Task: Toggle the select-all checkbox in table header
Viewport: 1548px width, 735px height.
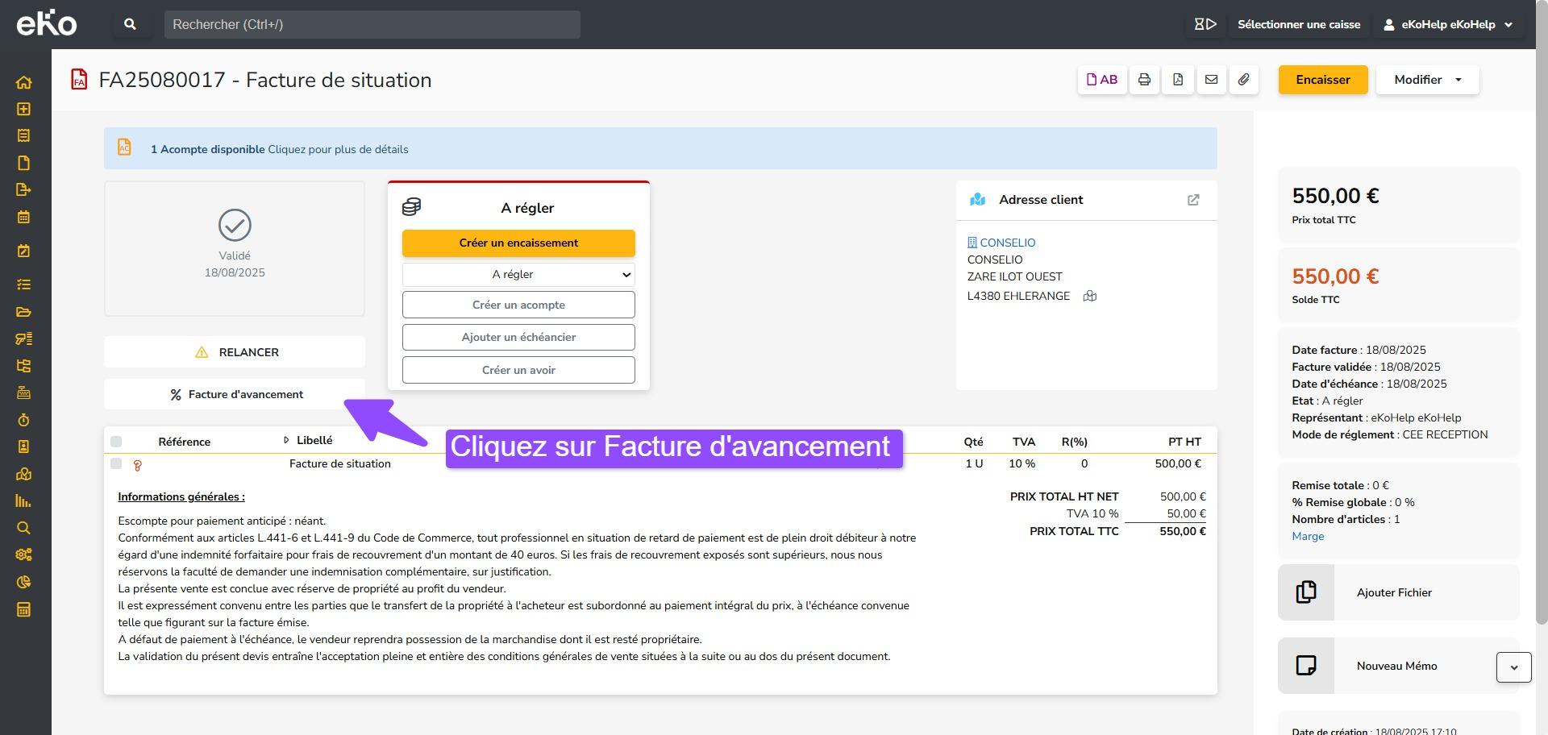Action: coord(116,442)
